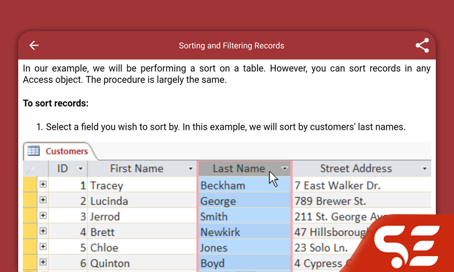Expand the row for Chloe
This screenshot has width=454, height=272.
pyautogui.click(x=43, y=246)
